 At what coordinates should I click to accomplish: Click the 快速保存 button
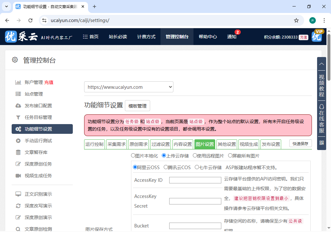tap(300, 143)
